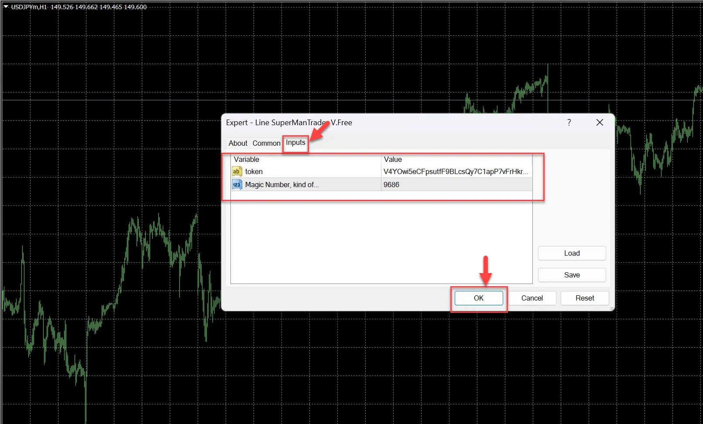The height and width of the screenshot is (424, 703).
Task: Select the Magic Number value 9686
Action: [x=391, y=185]
